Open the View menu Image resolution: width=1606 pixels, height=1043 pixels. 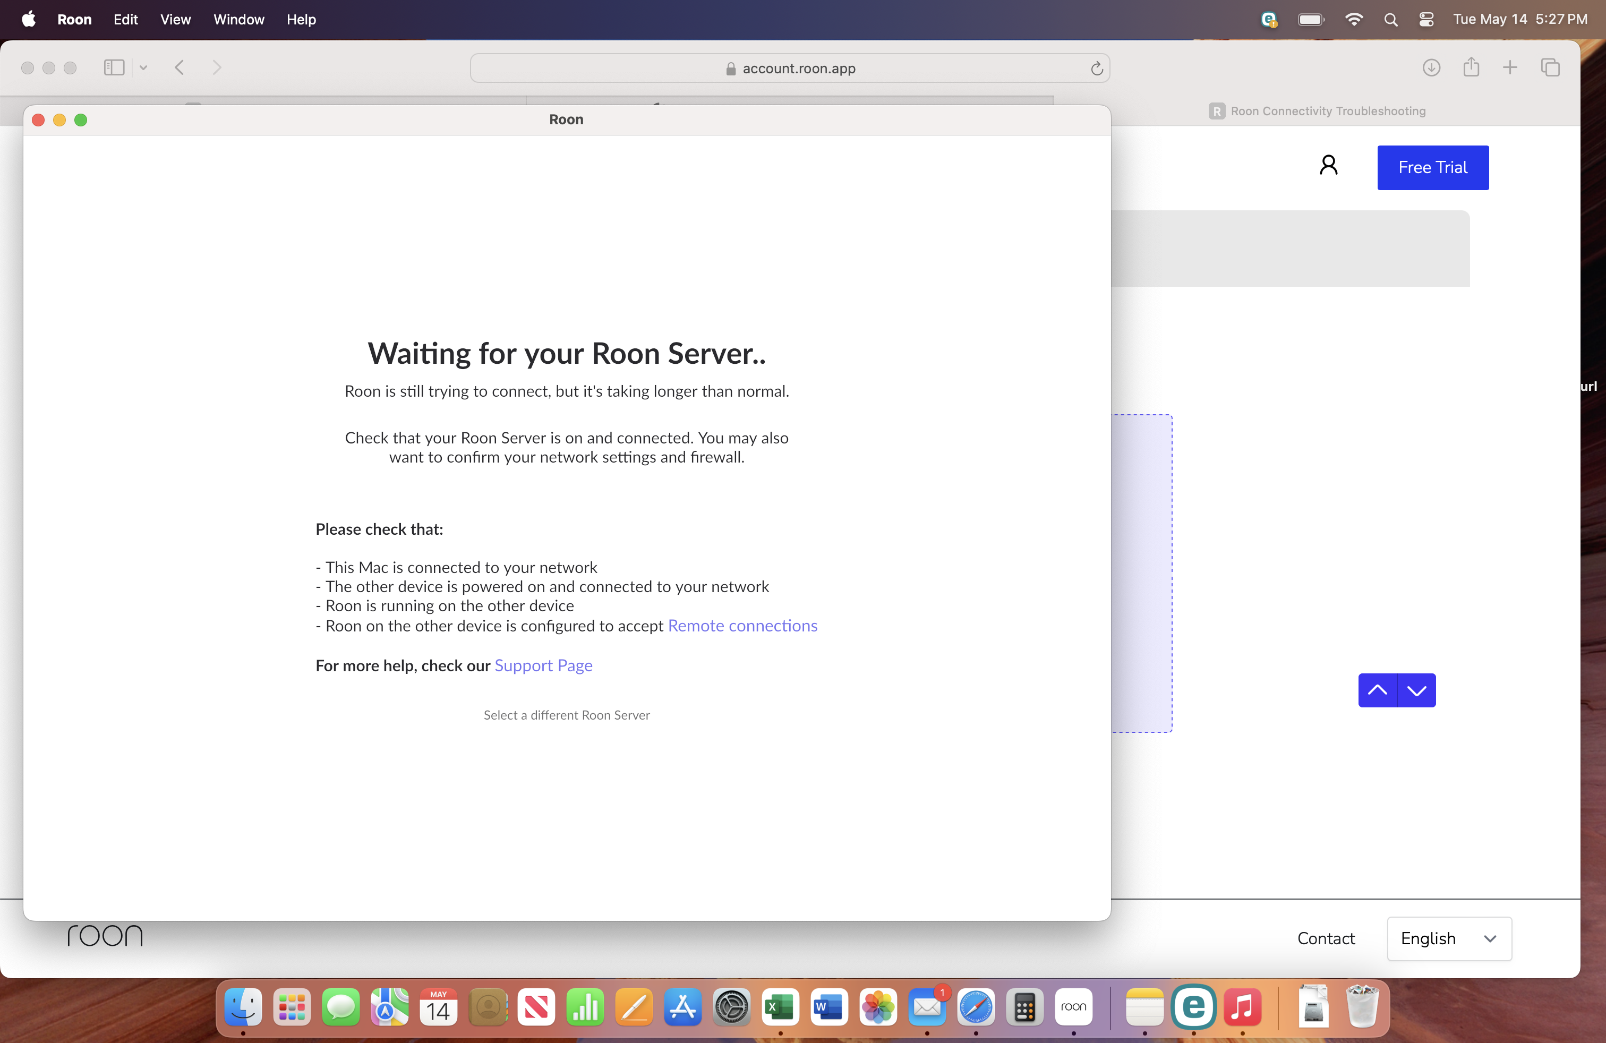(175, 19)
